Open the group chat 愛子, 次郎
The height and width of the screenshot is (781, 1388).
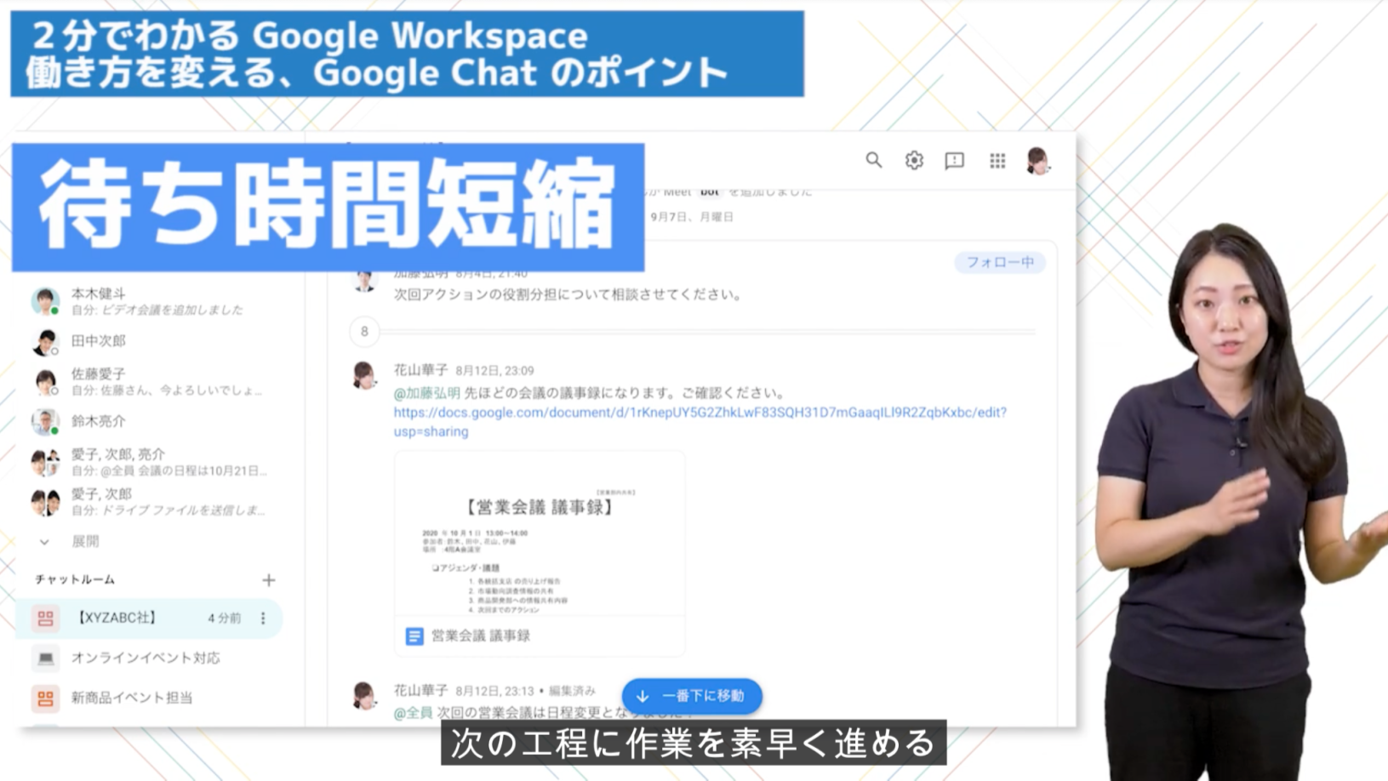click(149, 502)
